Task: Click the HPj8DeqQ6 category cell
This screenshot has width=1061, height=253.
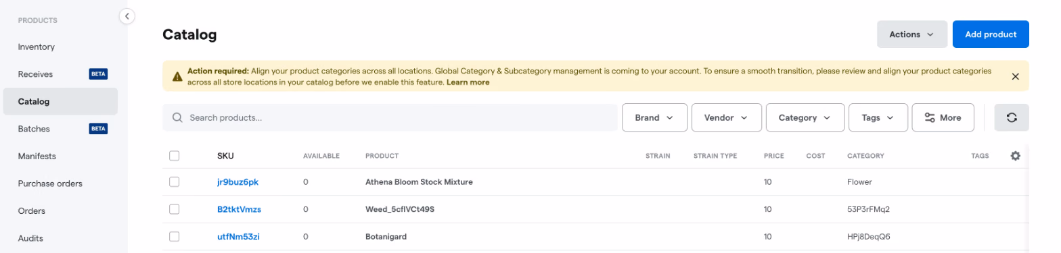Action: 868,237
